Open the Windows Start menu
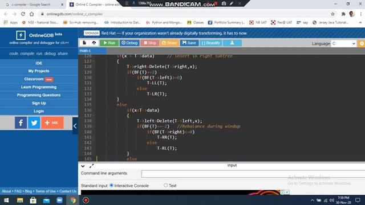Screen dimensions: 365x205 (x=6, y=200)
